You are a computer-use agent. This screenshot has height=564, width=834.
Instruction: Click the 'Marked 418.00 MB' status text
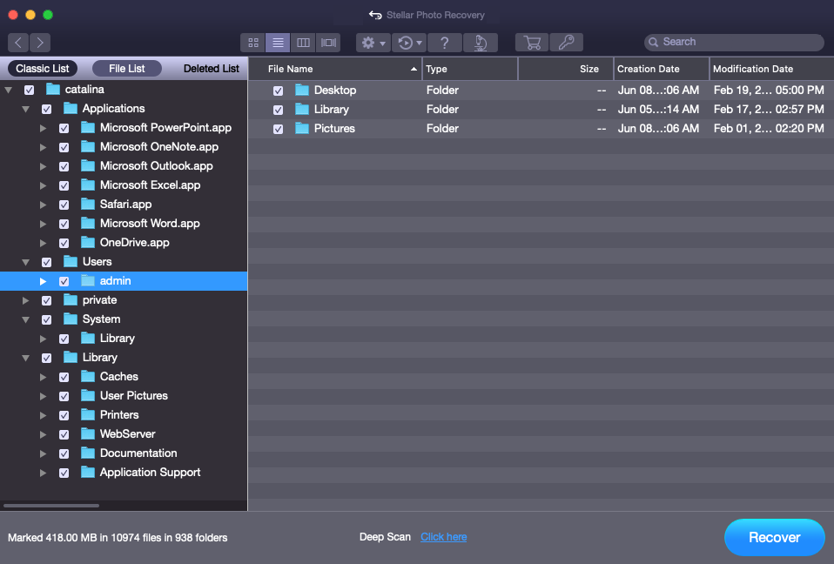(x=118, y=537)
